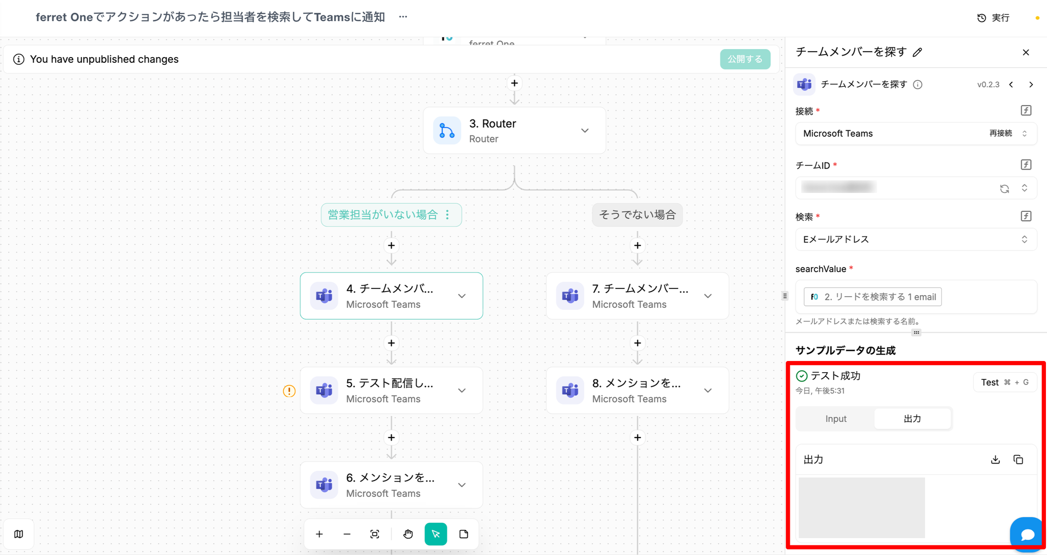
Task: Toggle dynamic value for 検索 field
Action: 1026,216
